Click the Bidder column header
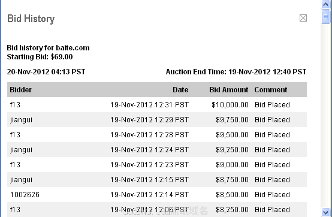The image size is (332, 217). pyautogui.click(x=21, y=90)
